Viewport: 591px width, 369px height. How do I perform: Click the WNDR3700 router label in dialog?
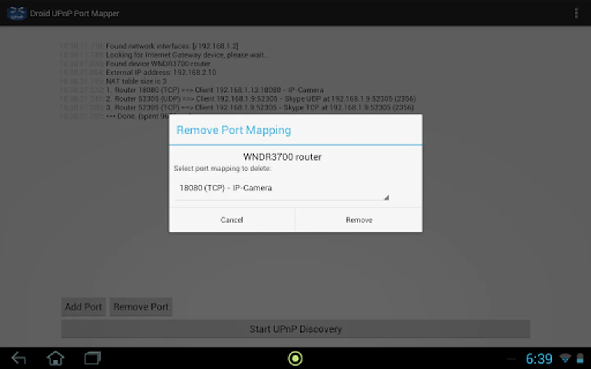282,157
